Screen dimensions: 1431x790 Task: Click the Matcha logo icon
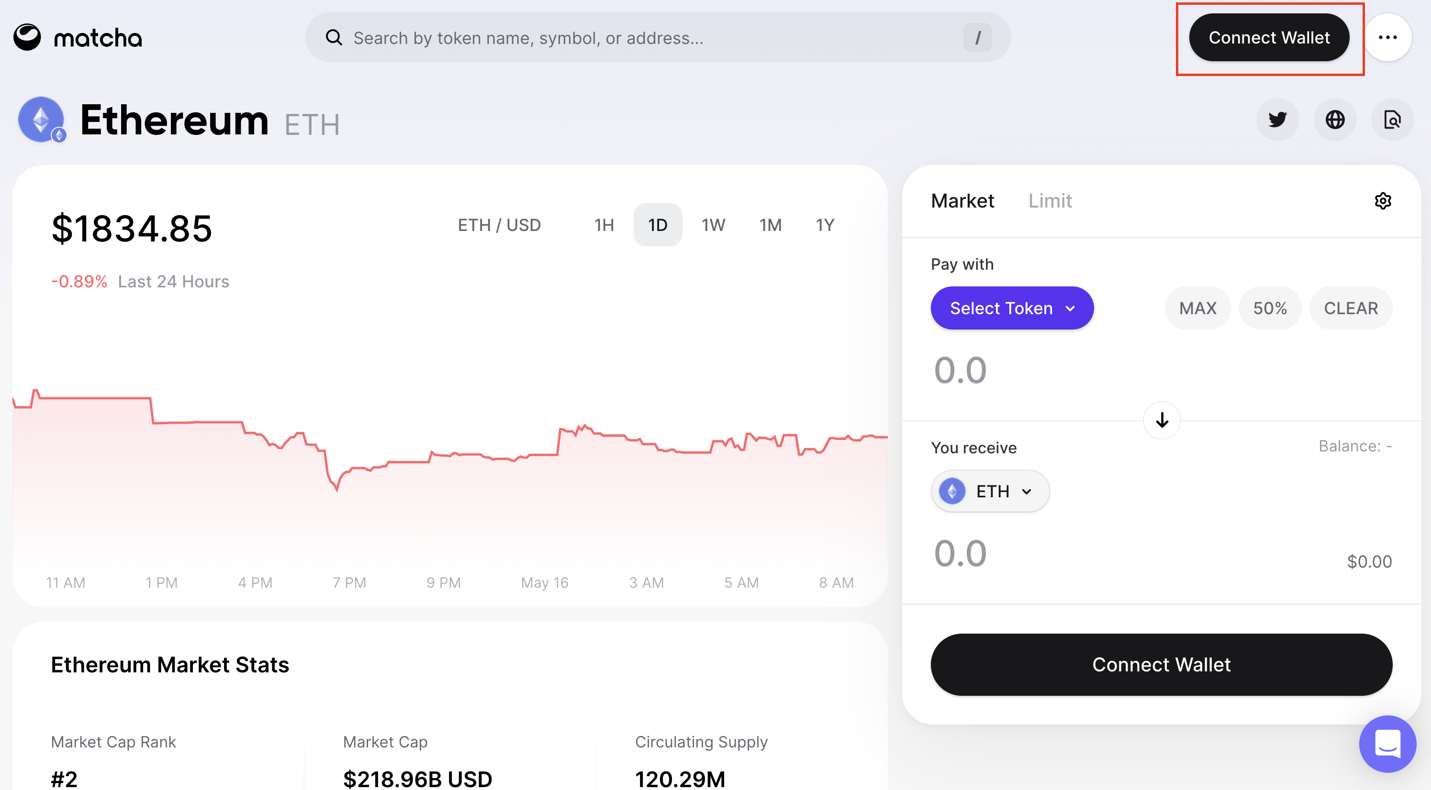[x=27, y=37]
